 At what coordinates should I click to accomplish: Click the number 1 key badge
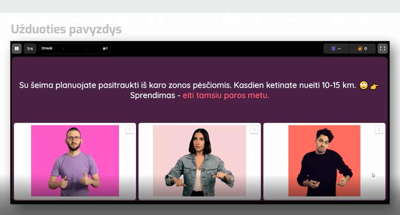pos(129,130)
